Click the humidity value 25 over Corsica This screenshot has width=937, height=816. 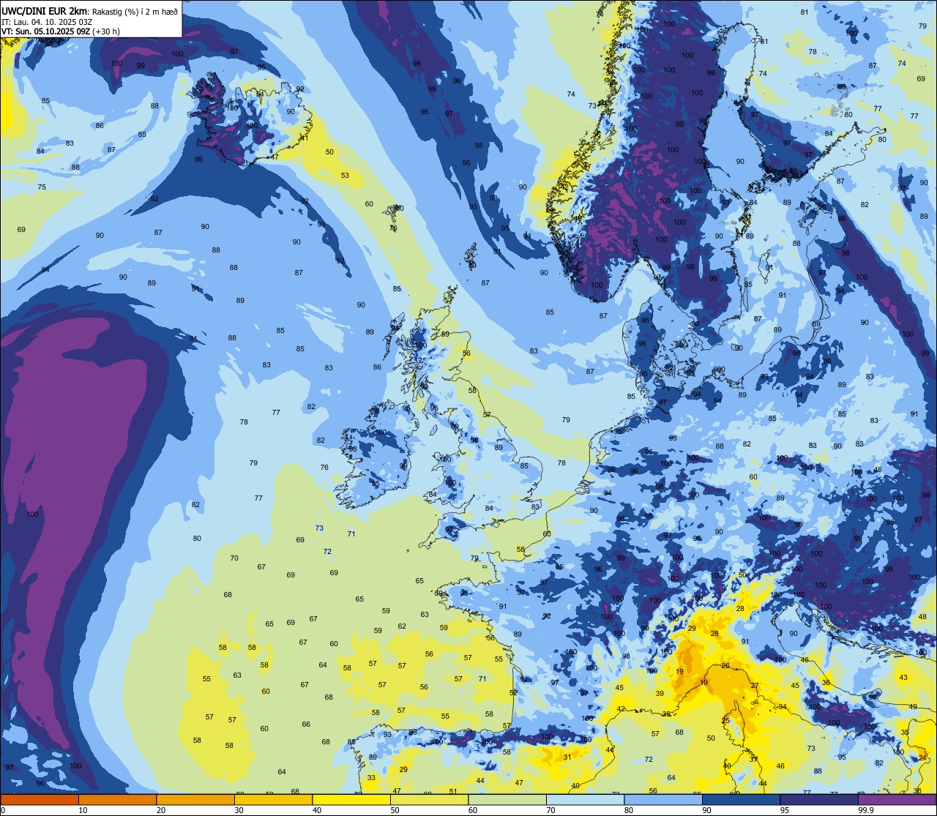tap(725, 721)
